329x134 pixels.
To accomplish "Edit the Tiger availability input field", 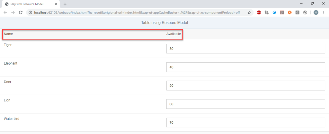I will 246,49.
